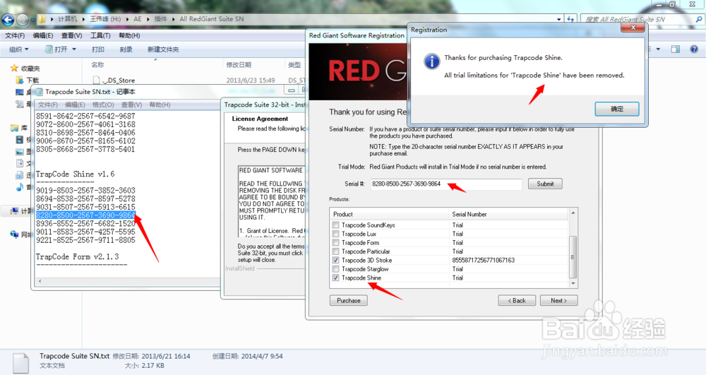This screenshot has width=706, height=375.
Task: Click the Next button in installer
Action: click(558, 301)
